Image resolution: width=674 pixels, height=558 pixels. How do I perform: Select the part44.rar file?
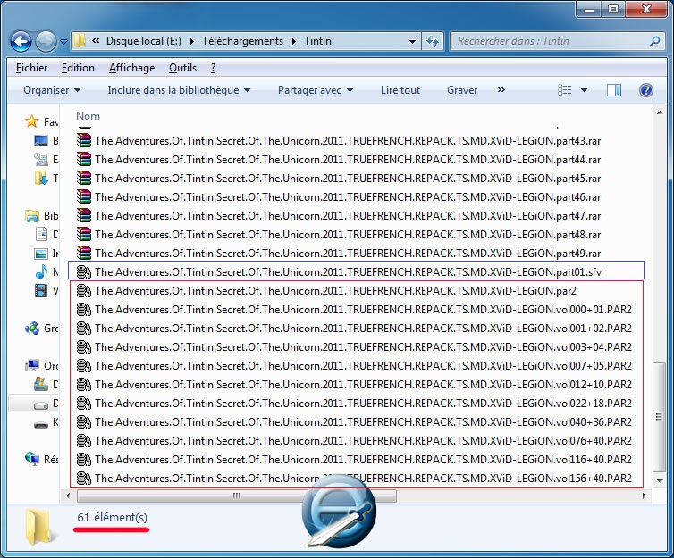338,160
